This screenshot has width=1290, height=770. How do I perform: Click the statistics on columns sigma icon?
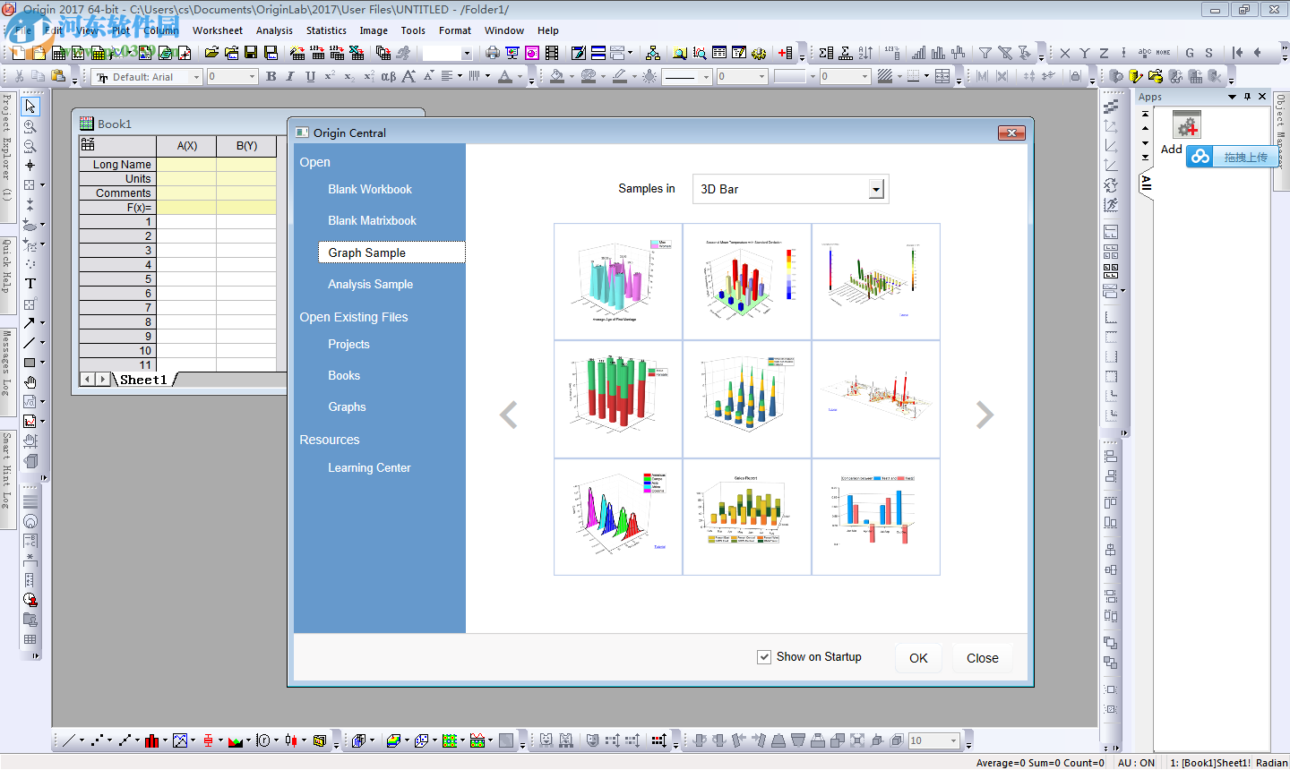[x=826, y=53]
